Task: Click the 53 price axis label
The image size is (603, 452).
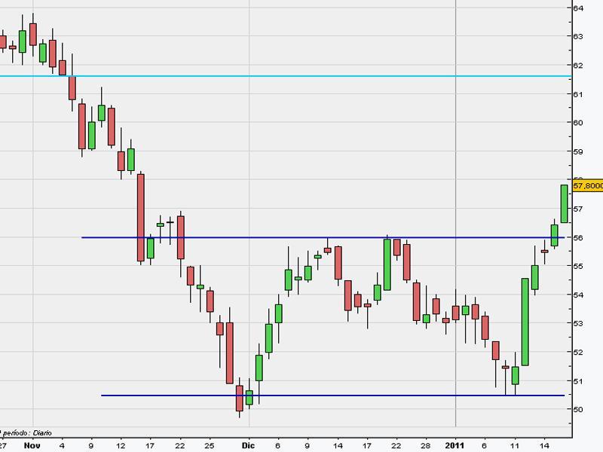Action: [578, 323]
